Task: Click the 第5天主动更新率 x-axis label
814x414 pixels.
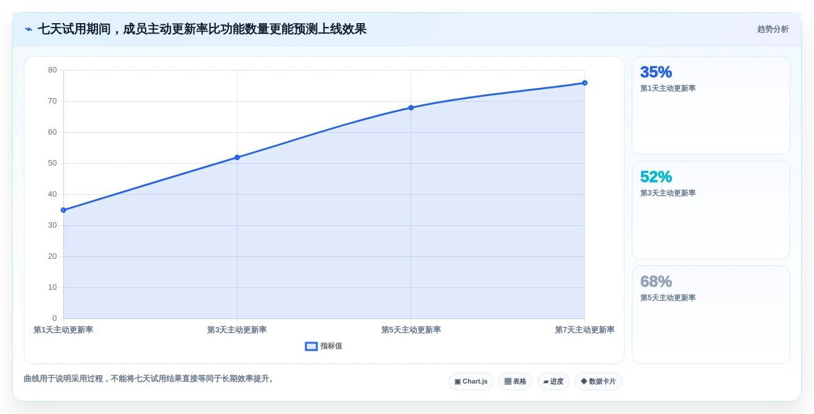Action: pyautogui.click(x=411, y=330)
